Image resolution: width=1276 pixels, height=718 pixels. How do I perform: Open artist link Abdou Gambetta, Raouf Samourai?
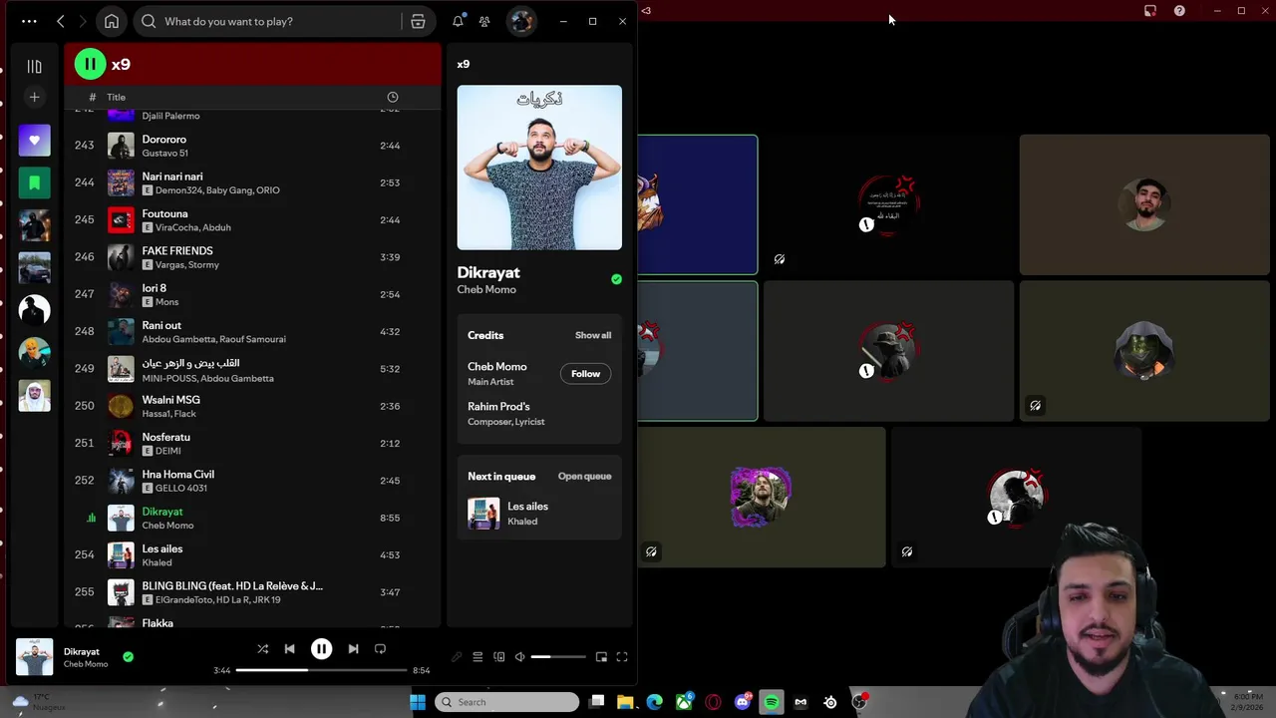pyautogui.click(x=213, y=339)
